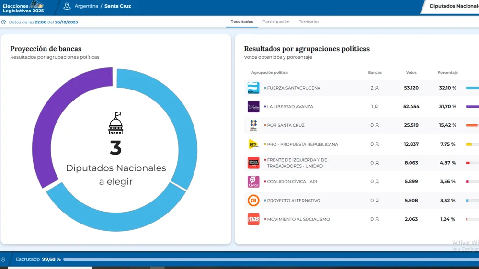Open the Territorios tab

click(x=309, y=22)
